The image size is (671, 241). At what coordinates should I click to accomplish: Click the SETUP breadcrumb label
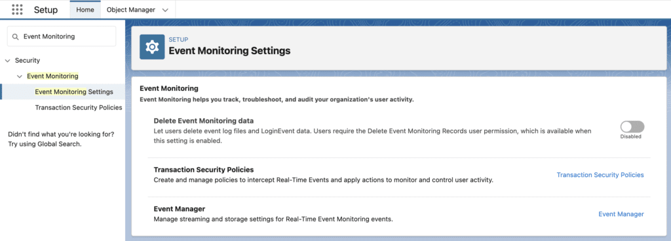[178, 39]
